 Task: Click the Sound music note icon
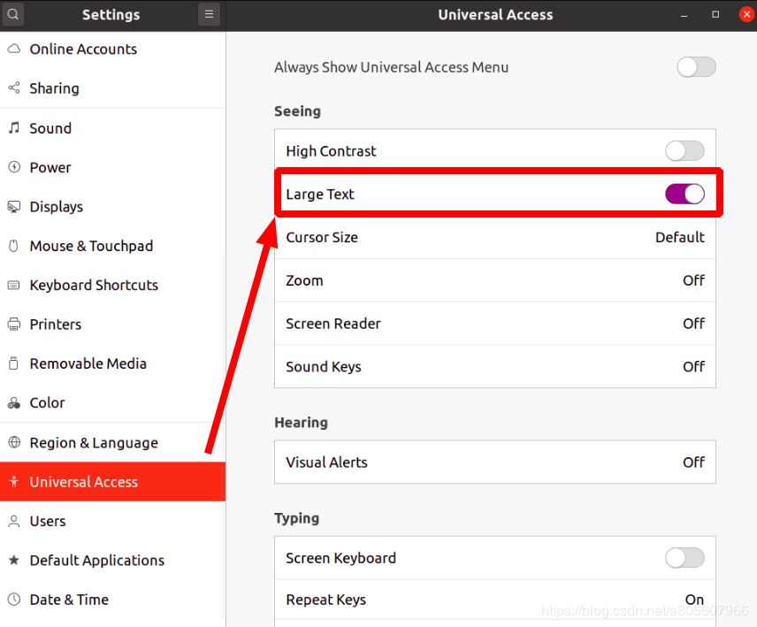click(x=14, y=128)
